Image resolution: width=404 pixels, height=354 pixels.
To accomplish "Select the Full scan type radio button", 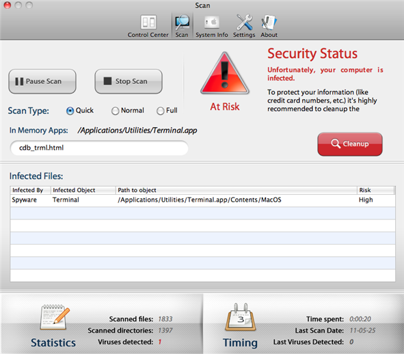I will [160, 111].
